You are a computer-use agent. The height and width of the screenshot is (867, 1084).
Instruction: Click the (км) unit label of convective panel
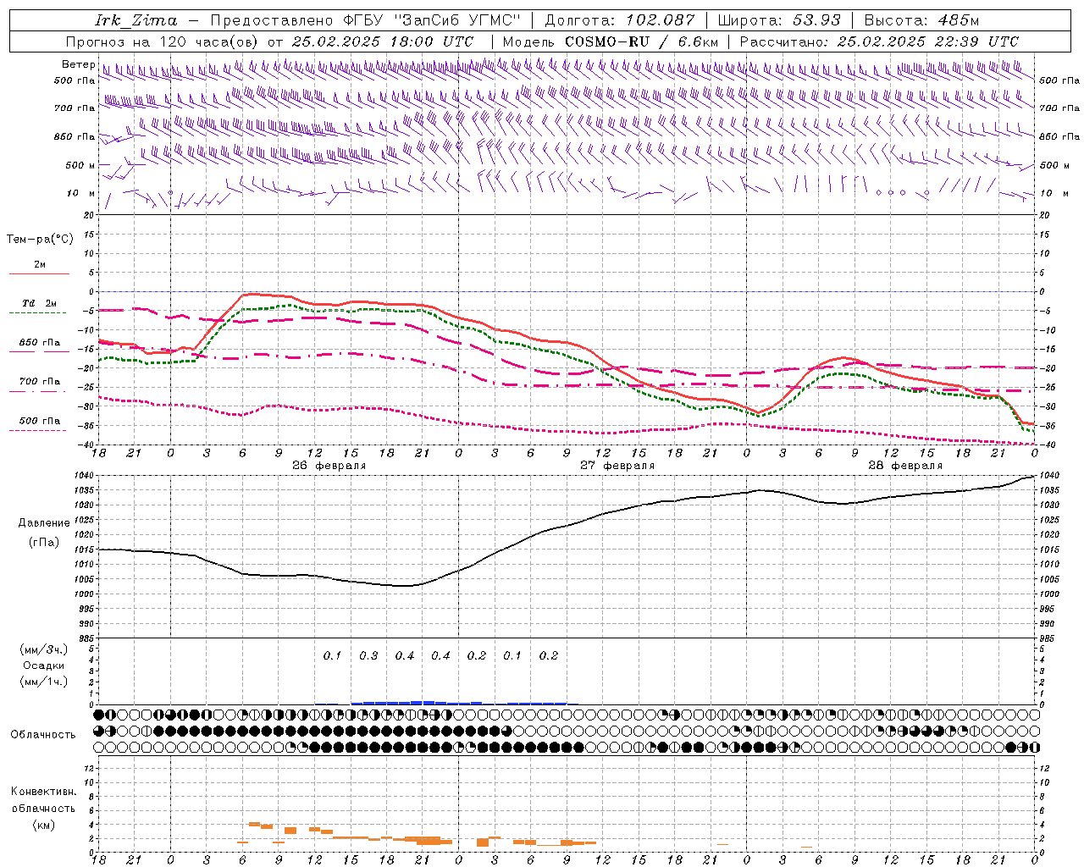tap(44, 825)
